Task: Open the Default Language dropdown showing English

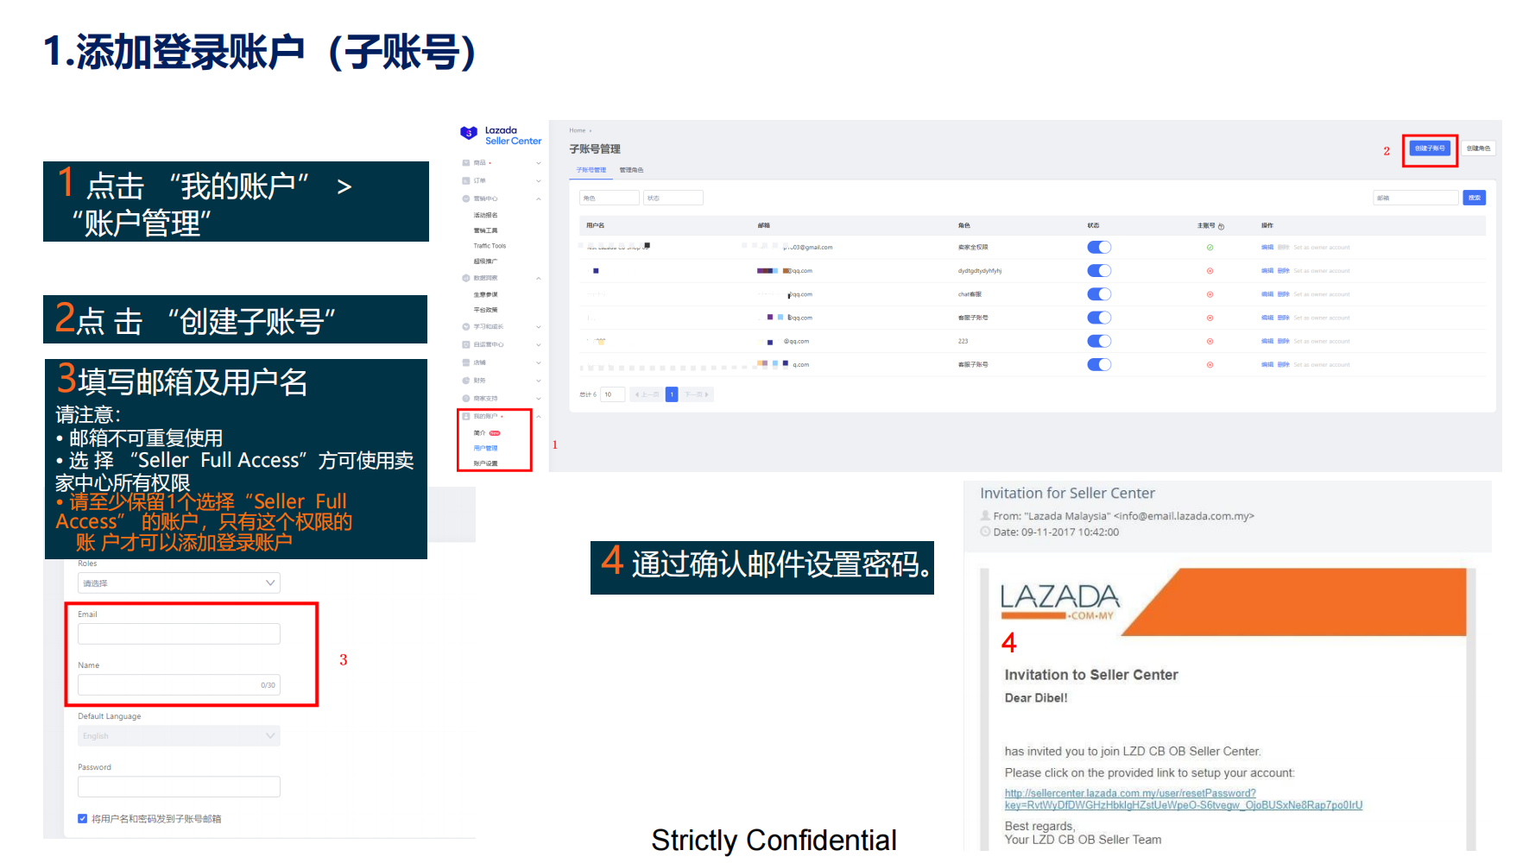Action: tap(178, 735)
